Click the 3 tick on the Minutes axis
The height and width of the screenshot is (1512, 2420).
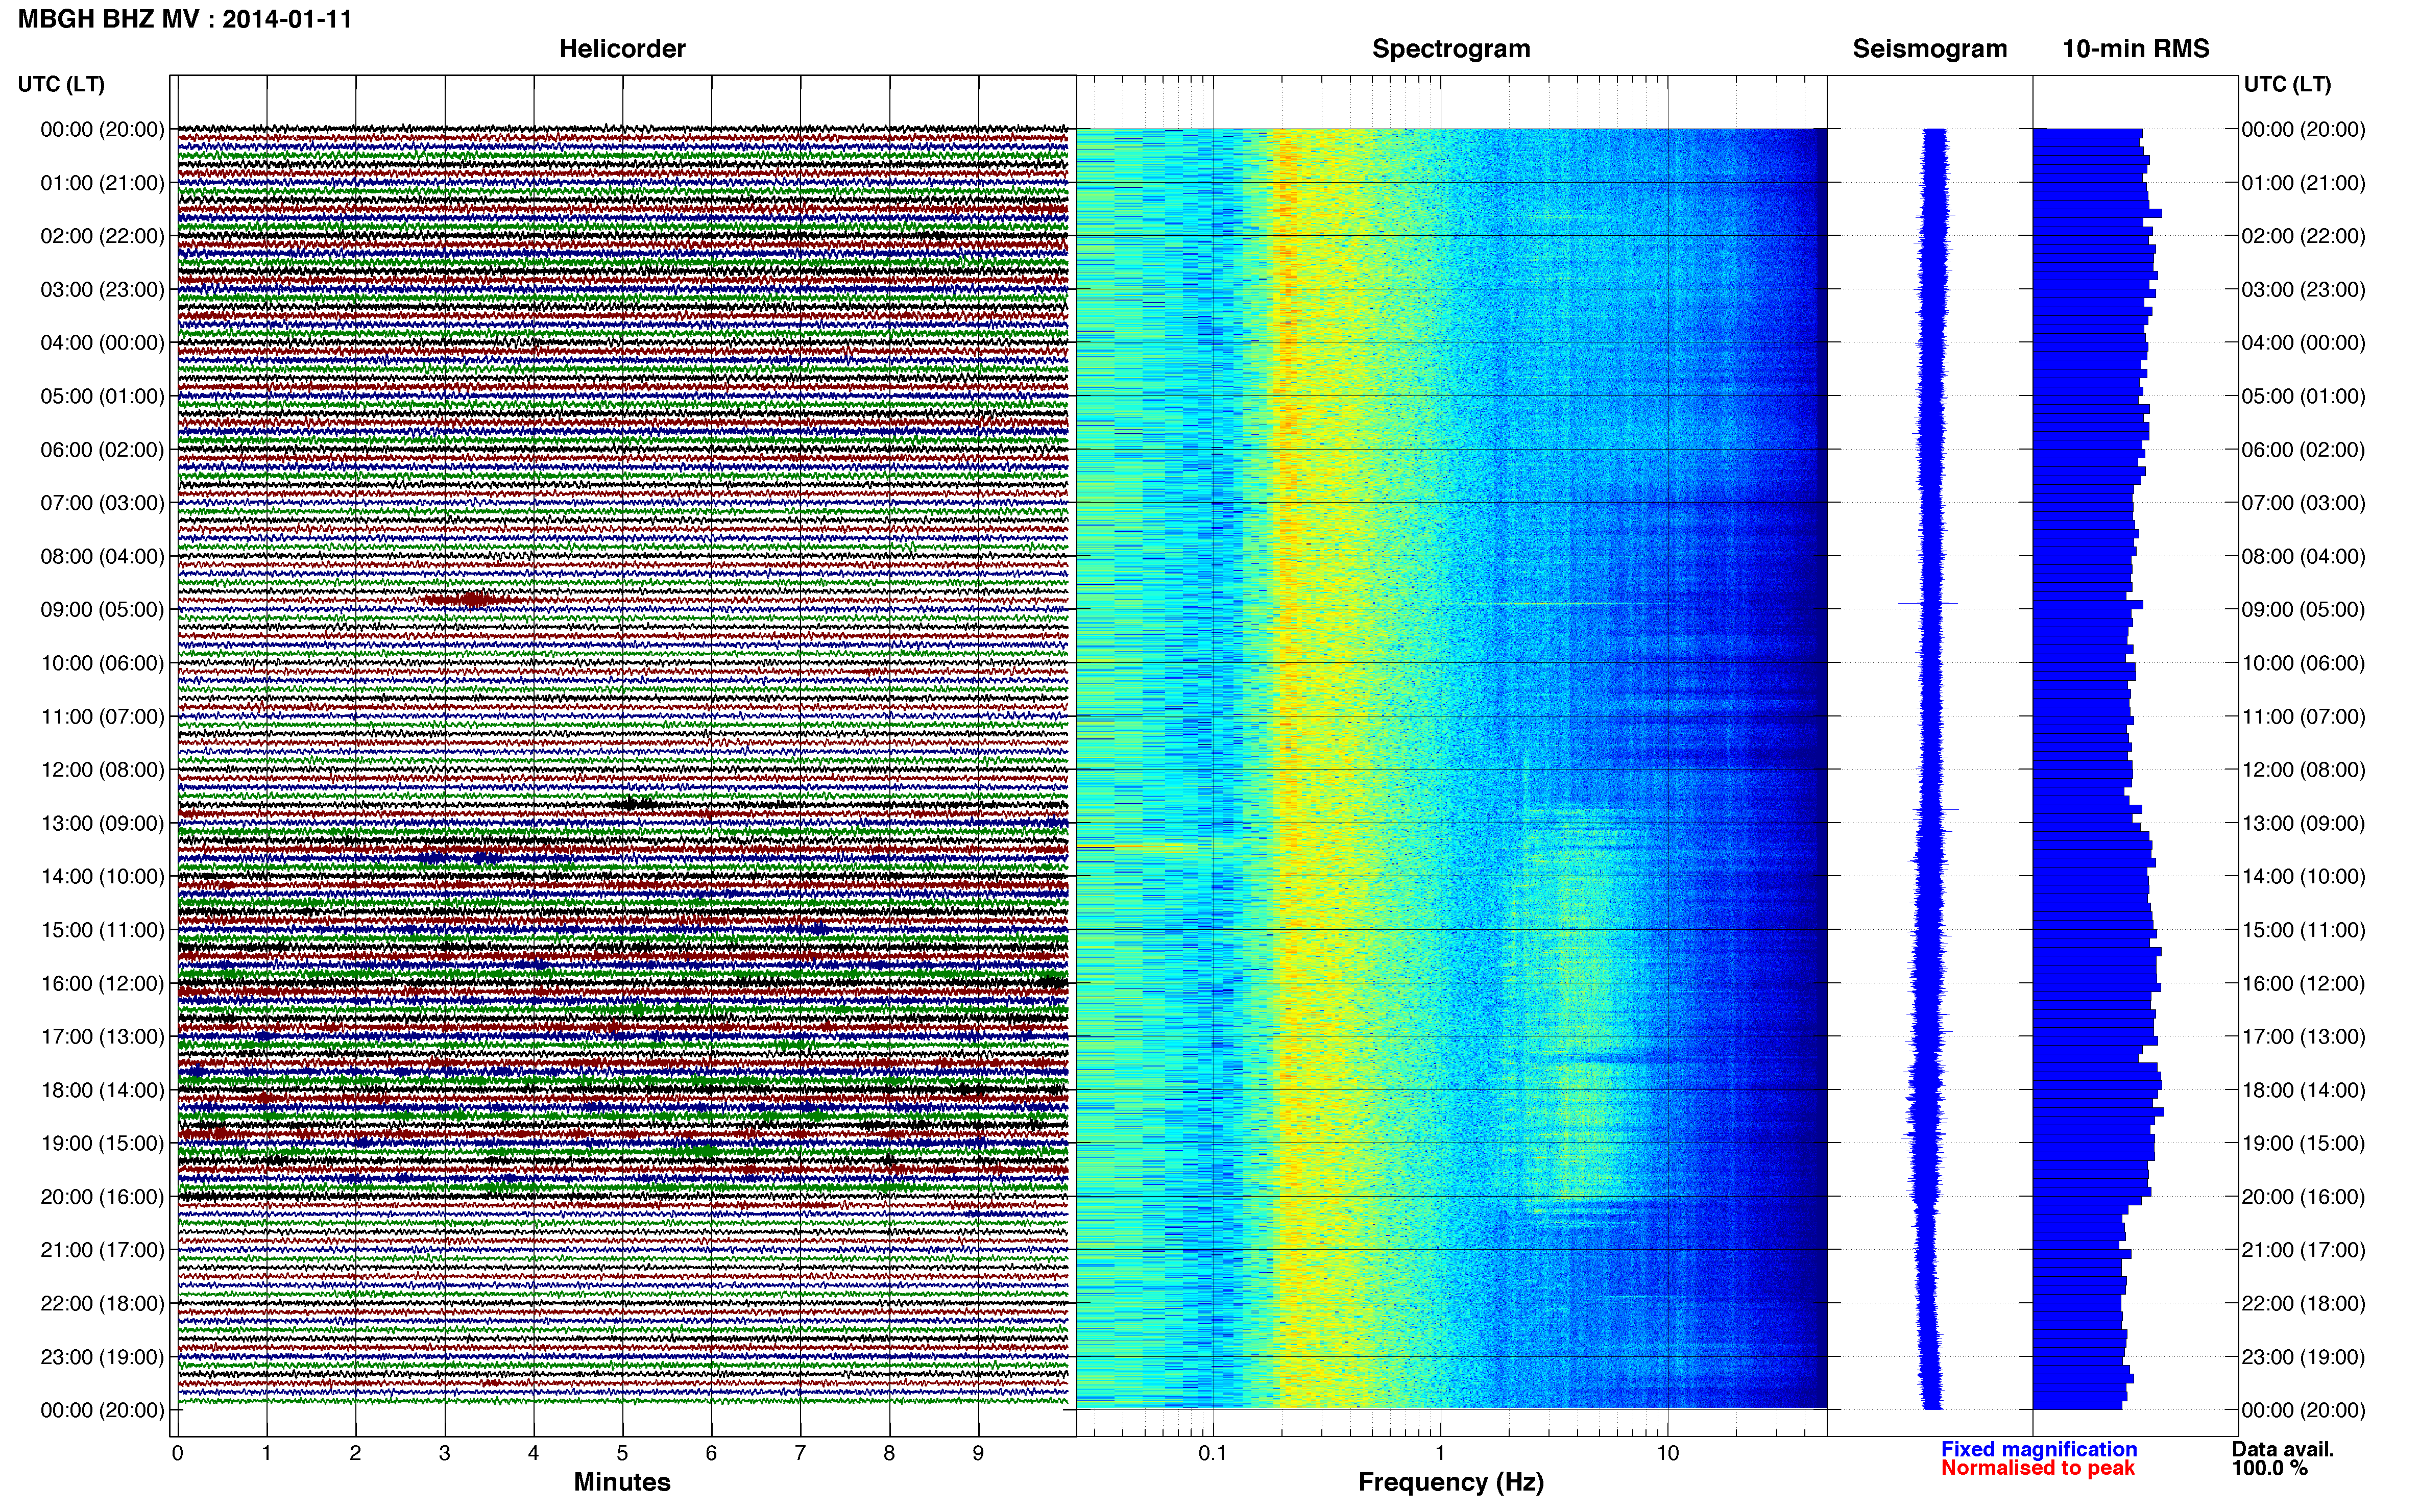pos(444,1453)
